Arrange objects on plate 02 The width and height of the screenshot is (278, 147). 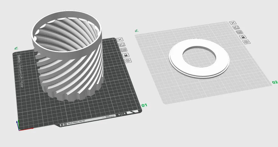coord(240,32)
